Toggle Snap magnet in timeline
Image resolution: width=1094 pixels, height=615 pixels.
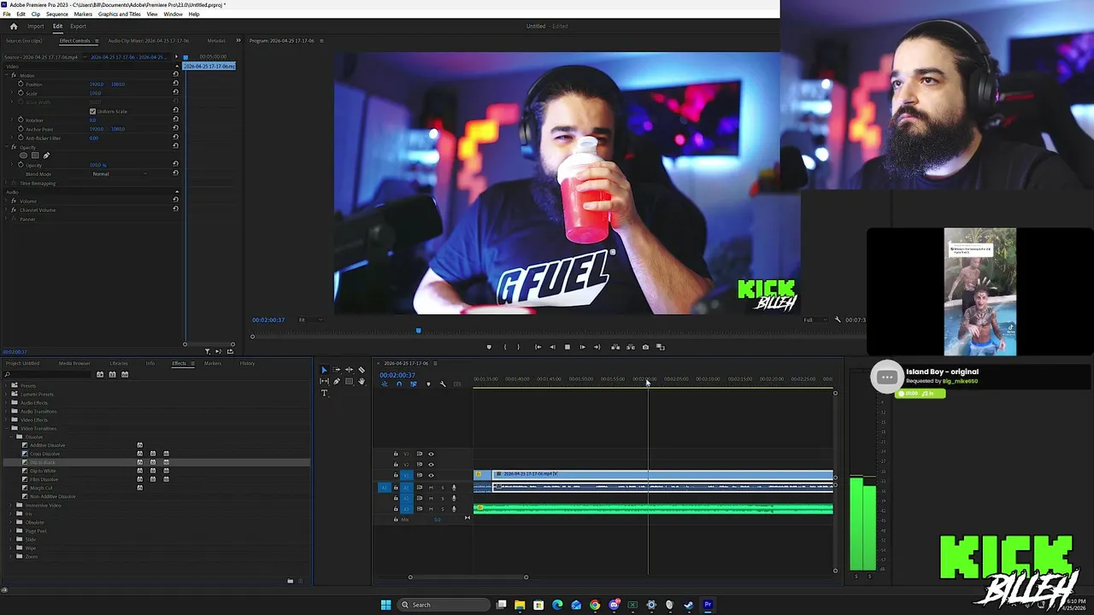pyautogui.click(x=399, y=384)
